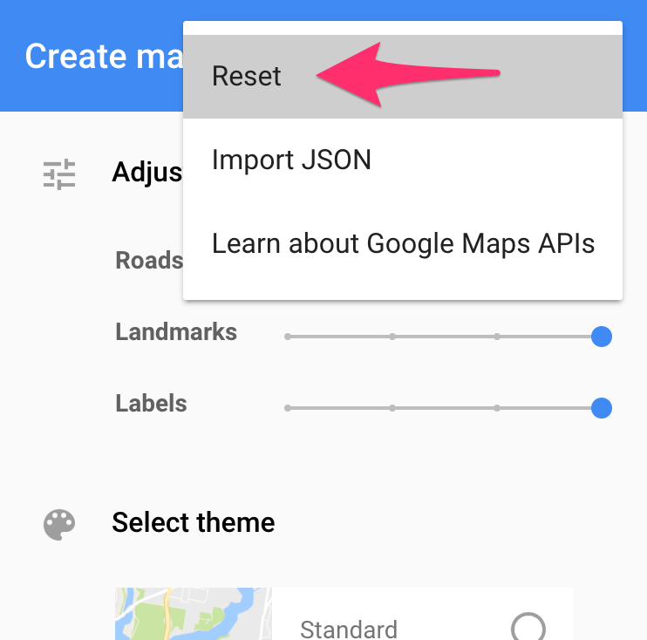Click the adjust sliders icon
Screen dimensions: 647x640
click(x=59, y=174)
